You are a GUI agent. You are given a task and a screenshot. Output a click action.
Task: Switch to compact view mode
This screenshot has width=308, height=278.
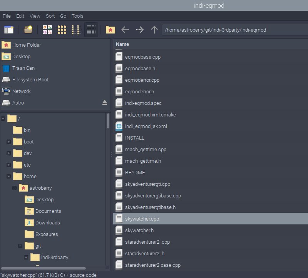pos(76,30)
